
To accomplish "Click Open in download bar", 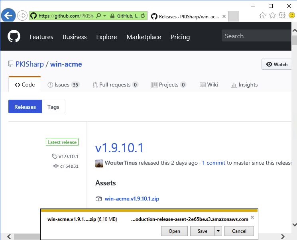I will [174, 231].
